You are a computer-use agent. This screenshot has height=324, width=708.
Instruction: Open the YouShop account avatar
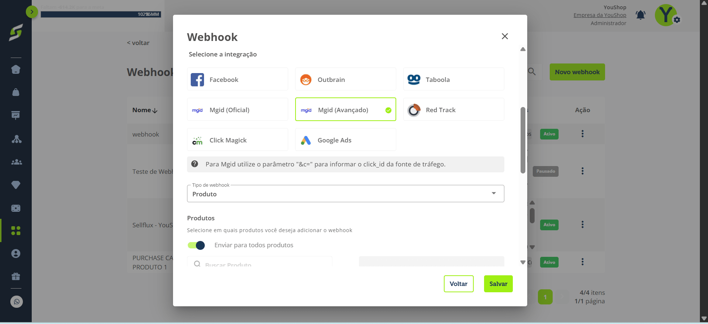pos(666,15)
